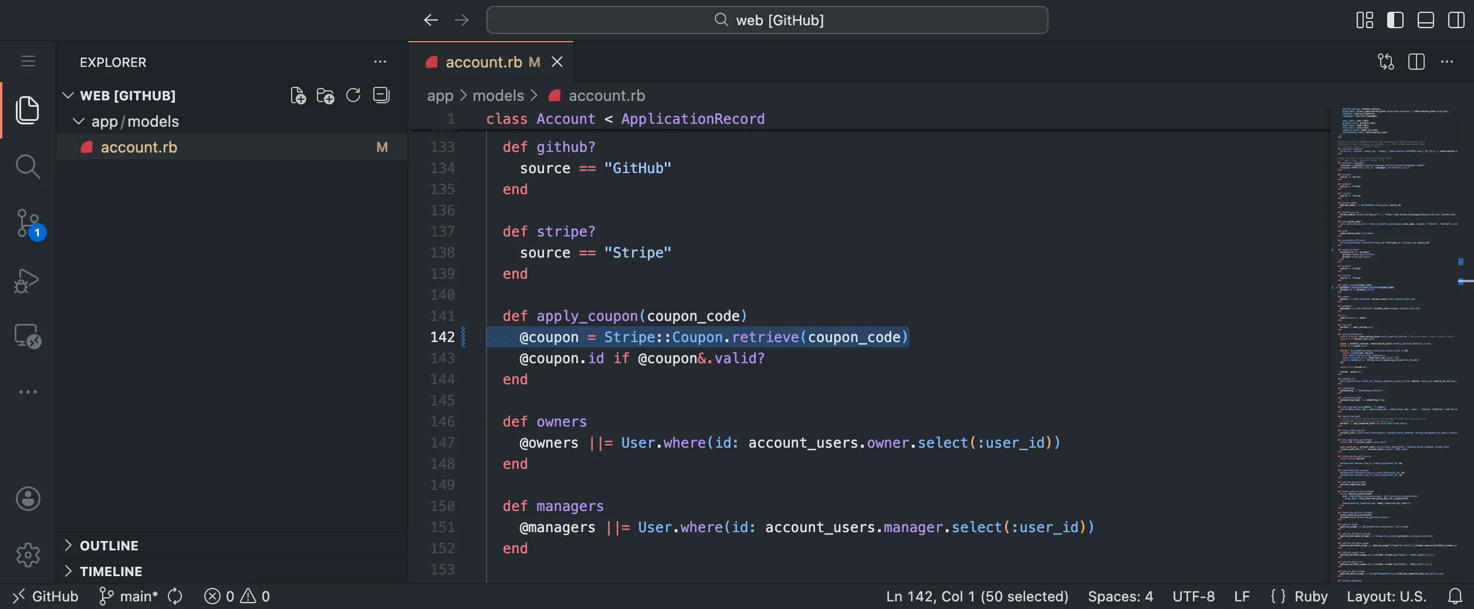Viewport: 1474px width, 609px height.
Task: Create a new file in the Explorer
Action: coord(298,95)
